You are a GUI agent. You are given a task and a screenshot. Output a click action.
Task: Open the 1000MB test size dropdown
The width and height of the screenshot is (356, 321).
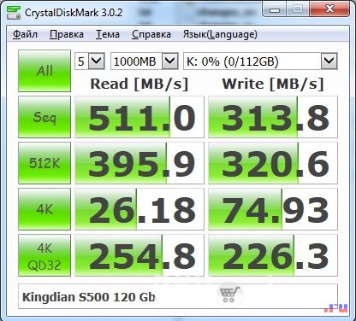tap(145, 61)
